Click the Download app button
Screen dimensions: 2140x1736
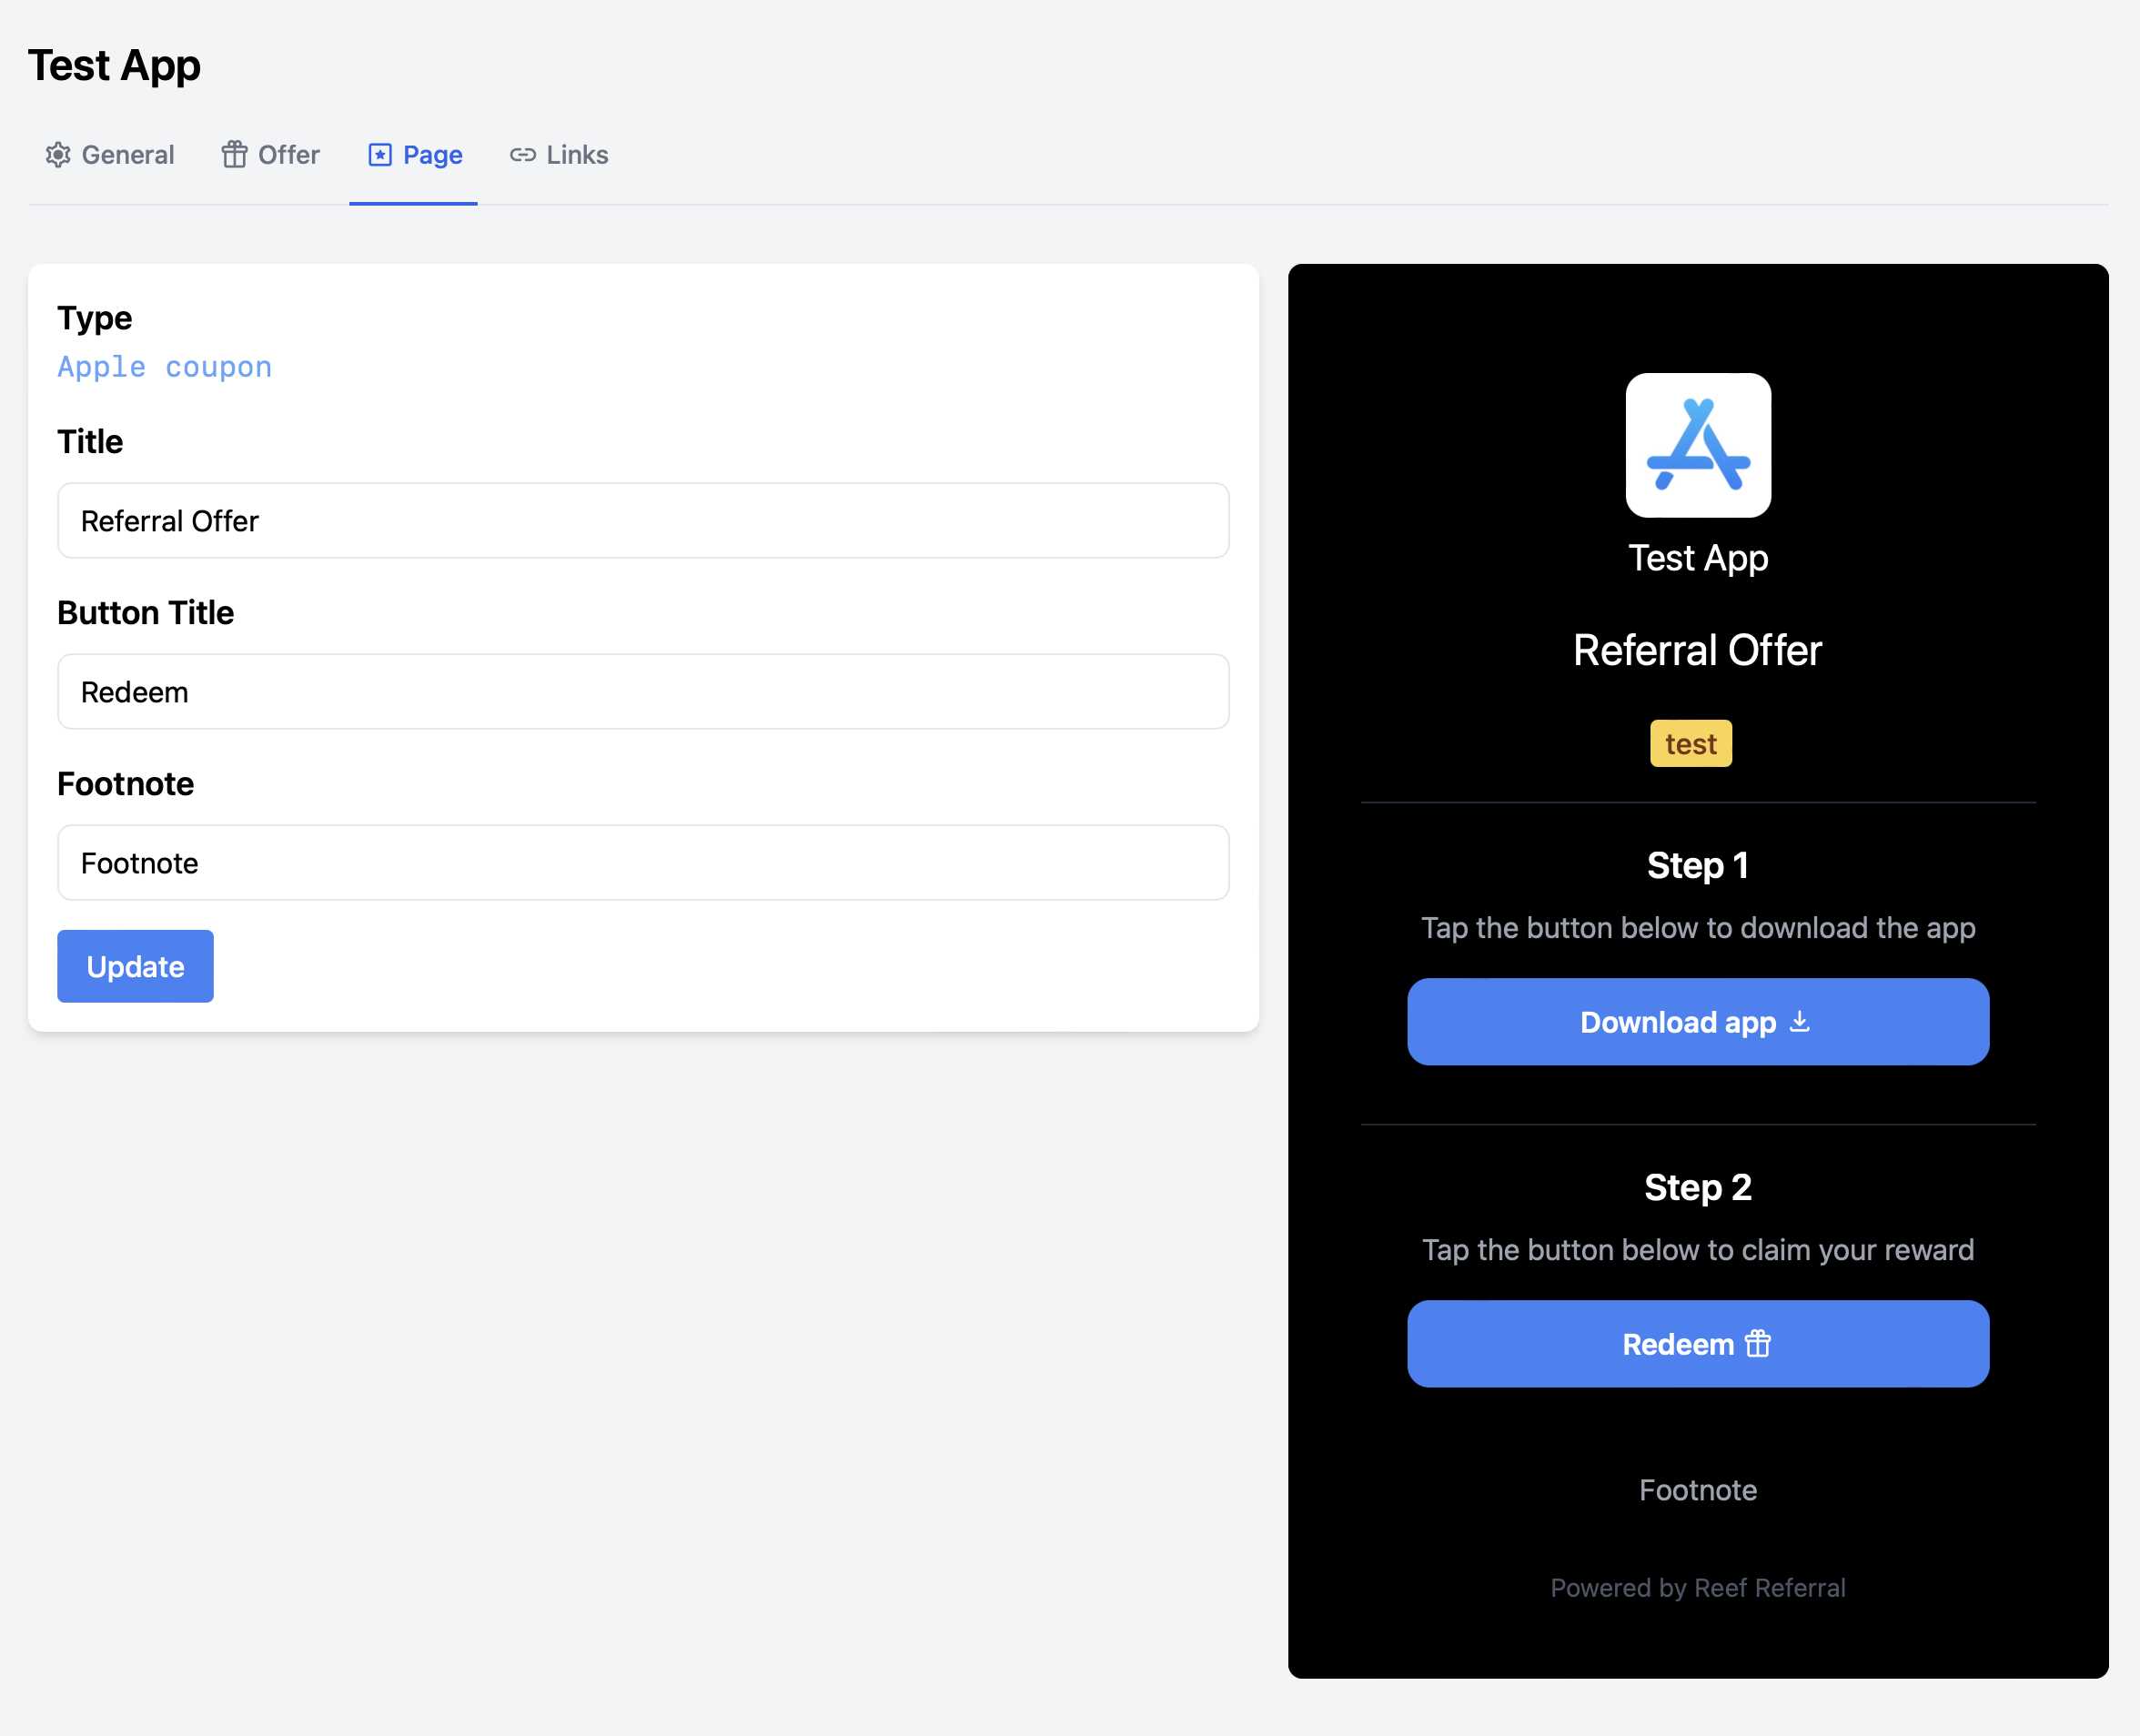(1697, 1020)
